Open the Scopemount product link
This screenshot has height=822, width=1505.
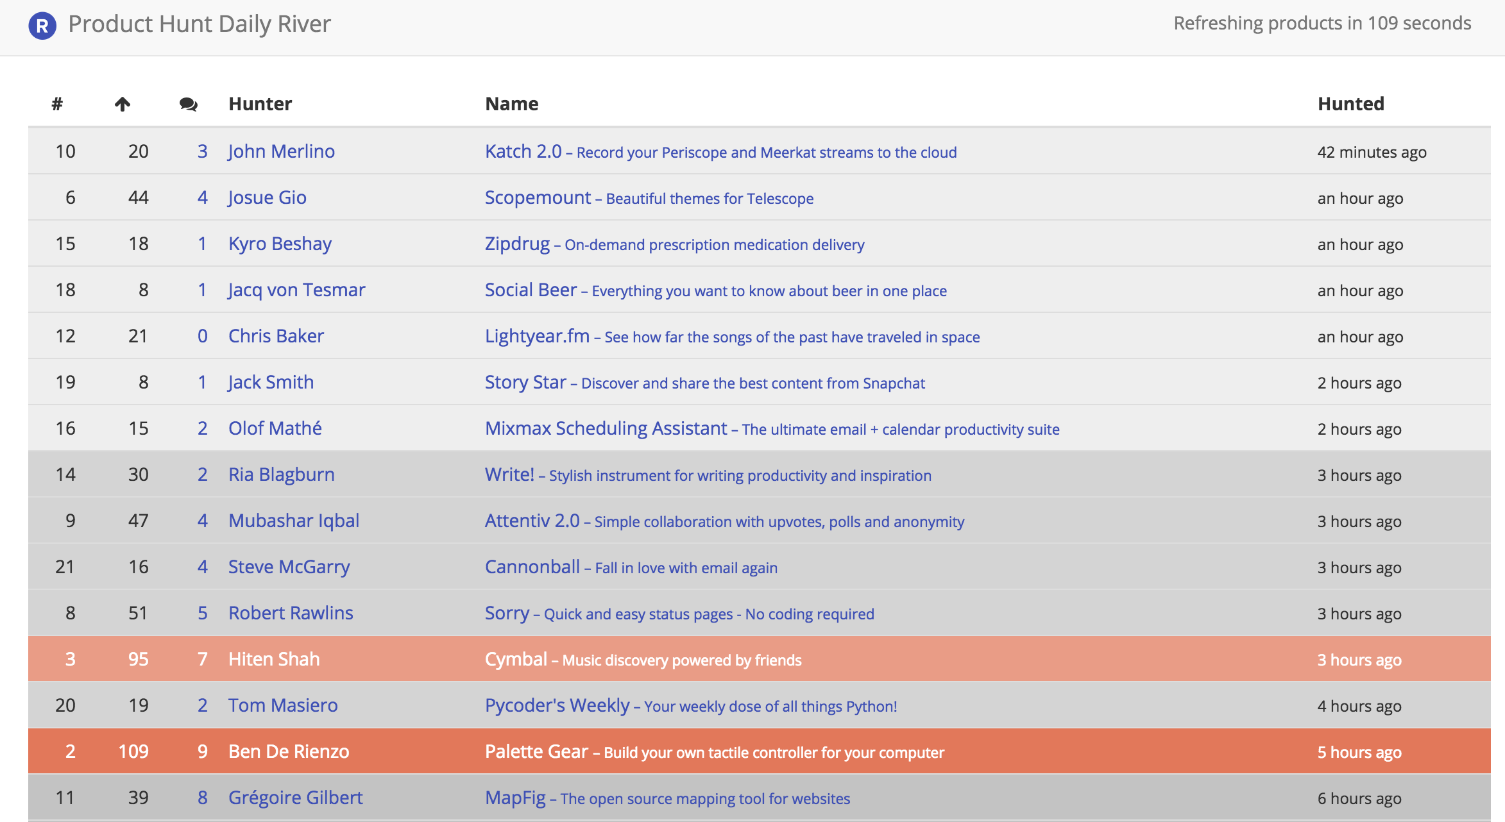538,197
